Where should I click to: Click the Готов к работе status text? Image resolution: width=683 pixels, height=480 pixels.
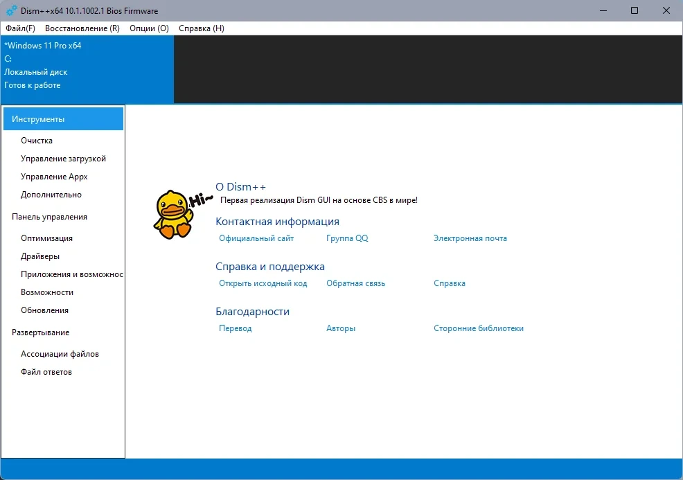pyautogui.click(x=33, y=85)
